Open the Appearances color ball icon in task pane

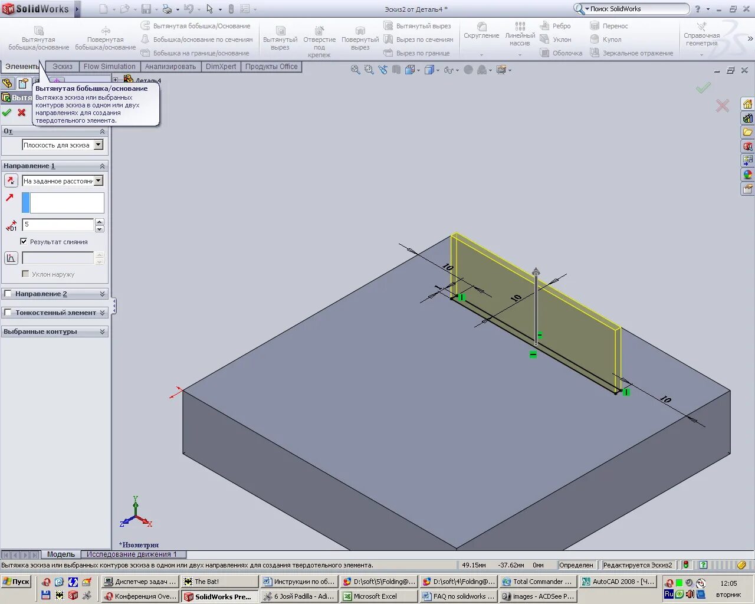pyautogui.click(x=747, y=175)
